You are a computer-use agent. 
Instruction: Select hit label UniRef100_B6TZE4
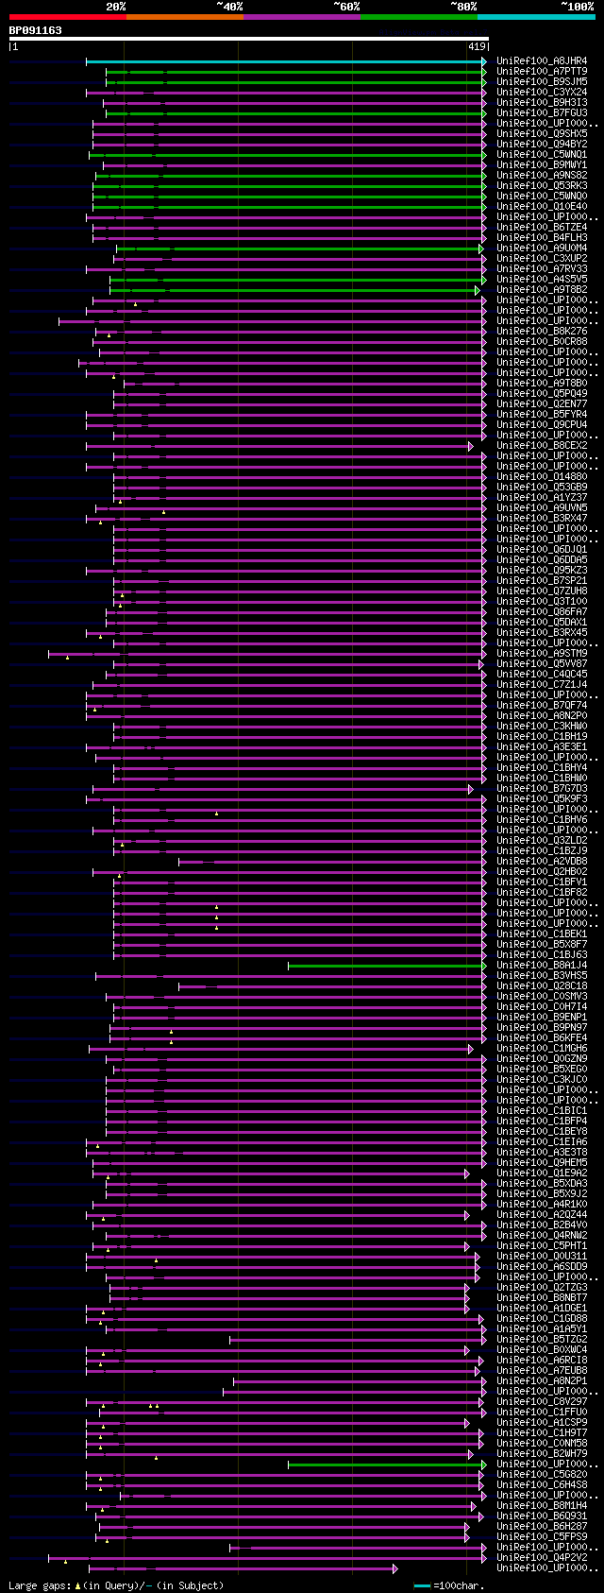pos(542,228)
